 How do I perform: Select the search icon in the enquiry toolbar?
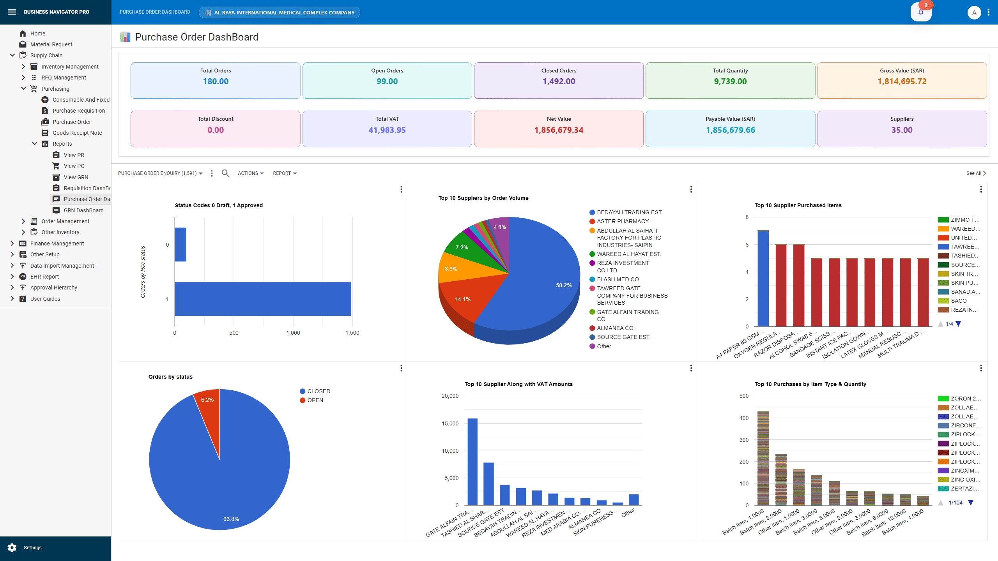[225, 173]
